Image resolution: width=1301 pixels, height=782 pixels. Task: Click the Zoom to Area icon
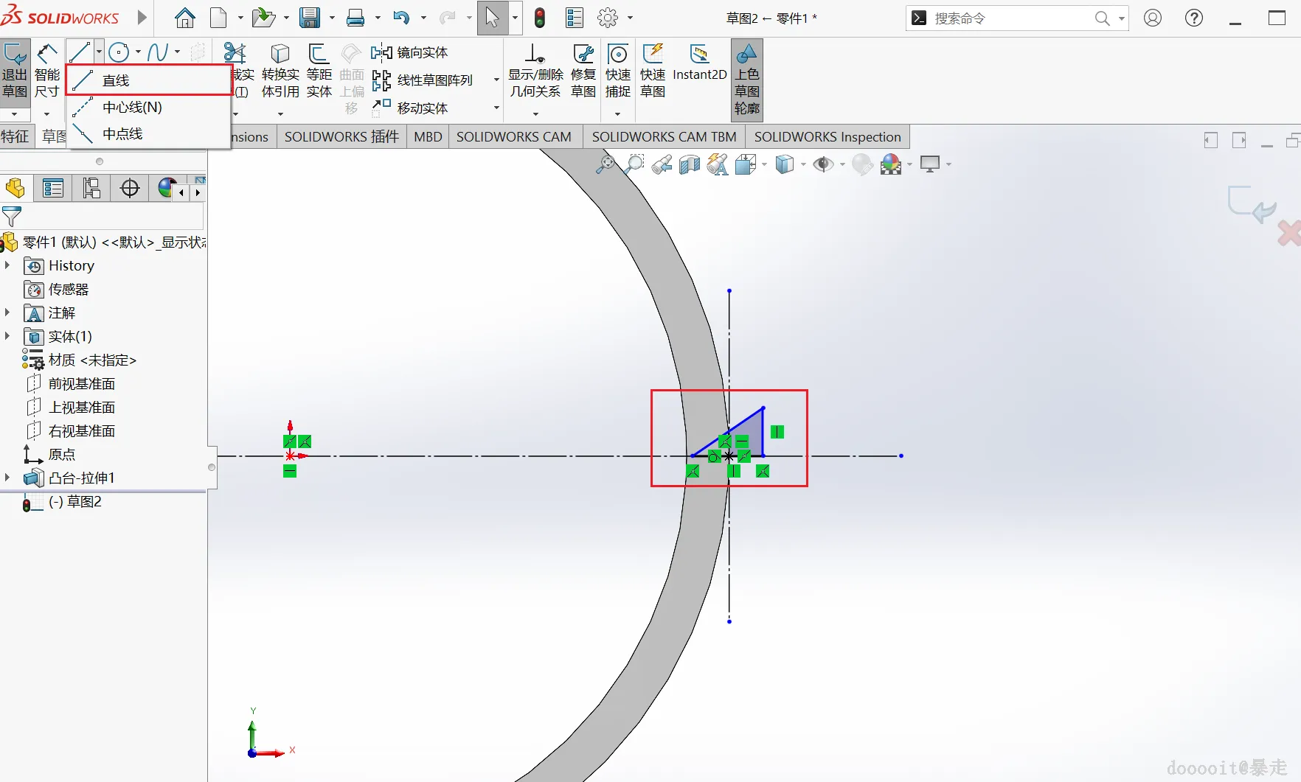tap(634, 164)
